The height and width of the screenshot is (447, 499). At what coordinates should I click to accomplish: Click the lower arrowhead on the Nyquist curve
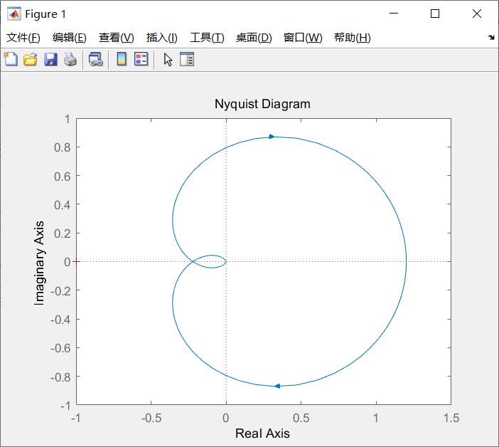tap(277, 386)
